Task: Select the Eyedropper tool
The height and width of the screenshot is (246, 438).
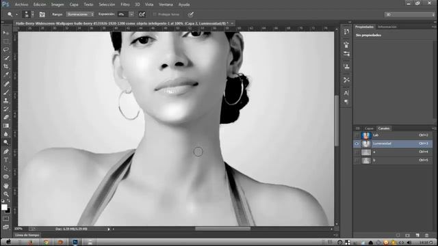Action: (6, 74)
